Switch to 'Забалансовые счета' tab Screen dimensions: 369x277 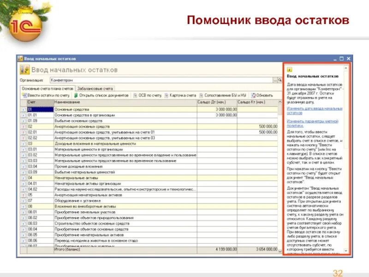(x=95, y=89)
